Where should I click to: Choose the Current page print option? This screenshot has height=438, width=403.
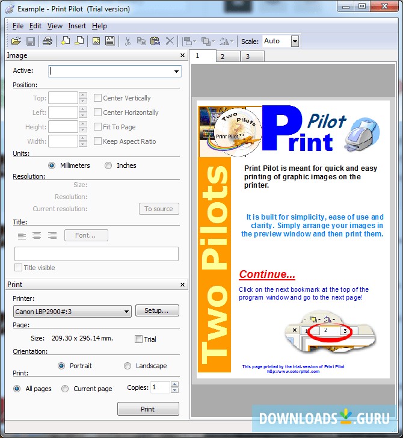click(x=65, y=389)
